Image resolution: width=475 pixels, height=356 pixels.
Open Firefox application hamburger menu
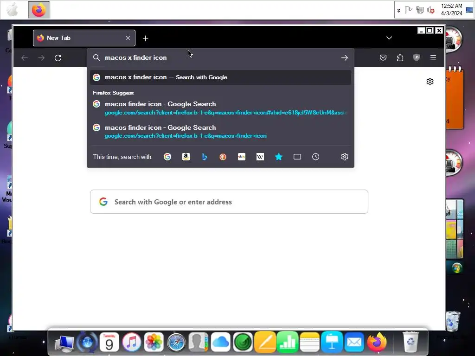tap(433, 57)
